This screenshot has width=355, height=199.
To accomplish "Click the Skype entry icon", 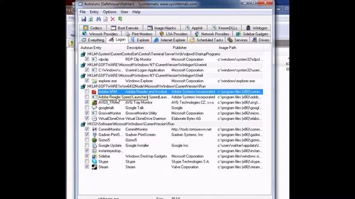I will pyautogui.click(x=94, y=162).
